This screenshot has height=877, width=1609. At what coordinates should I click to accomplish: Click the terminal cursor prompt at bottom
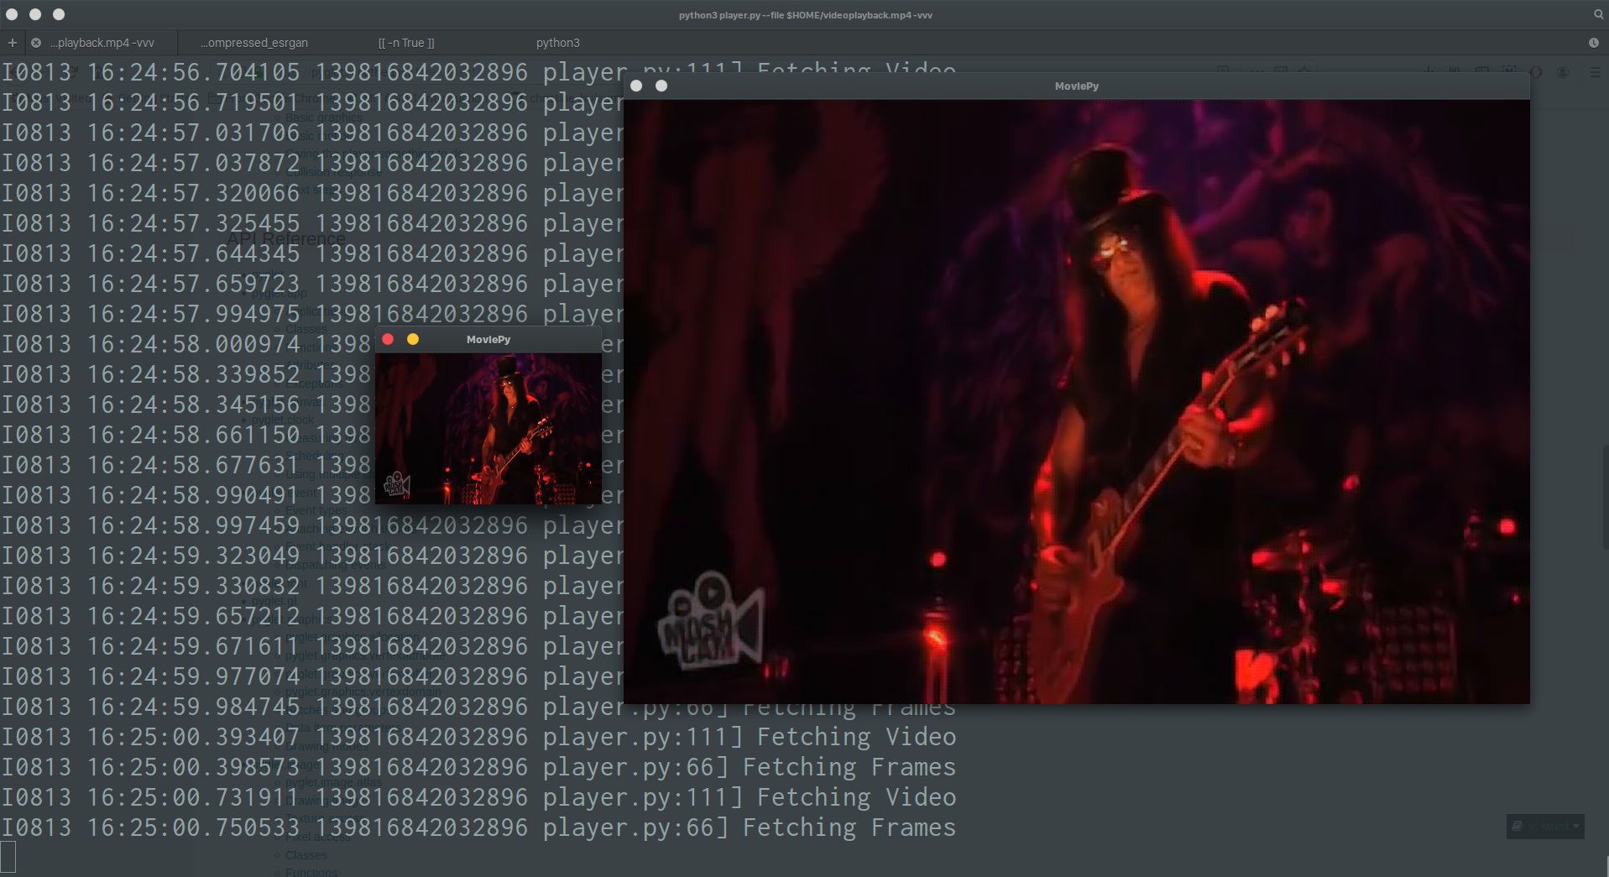coord(8,858)
